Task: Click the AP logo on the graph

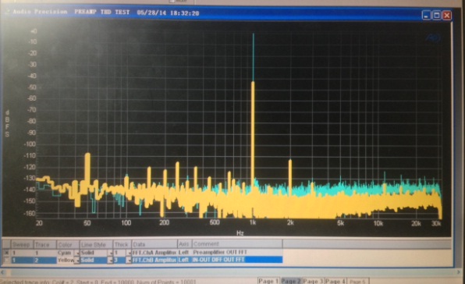Action: (x=433, y=37)
